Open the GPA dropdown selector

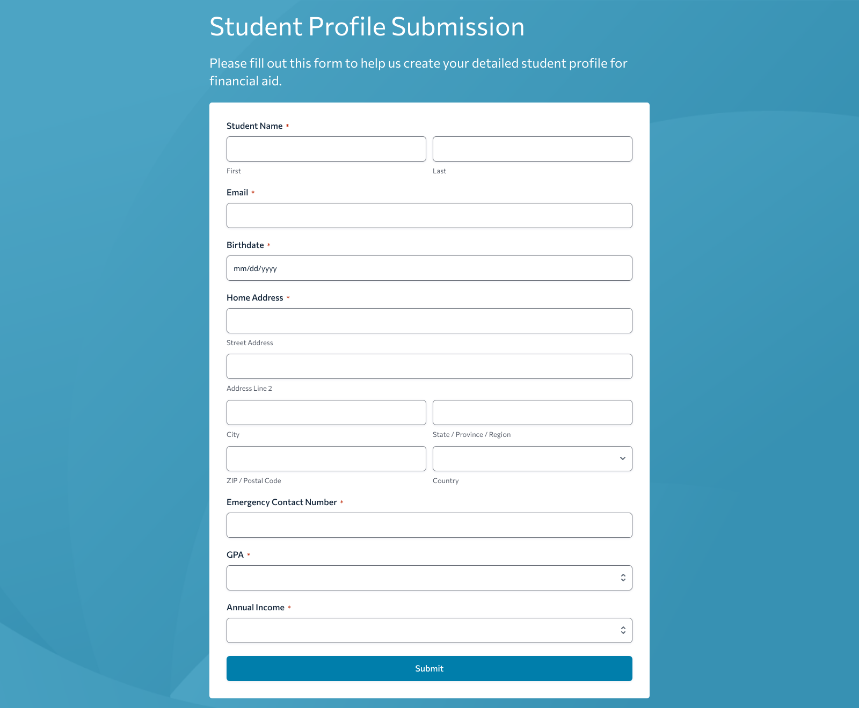(429, 578)
